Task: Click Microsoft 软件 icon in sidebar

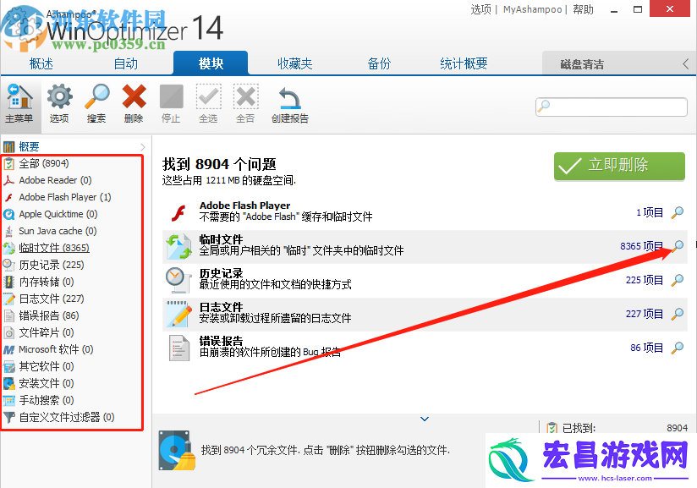Action: tap(9, 350)
